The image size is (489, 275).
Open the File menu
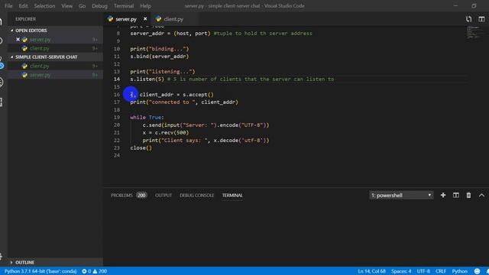[x=8, y=6]
